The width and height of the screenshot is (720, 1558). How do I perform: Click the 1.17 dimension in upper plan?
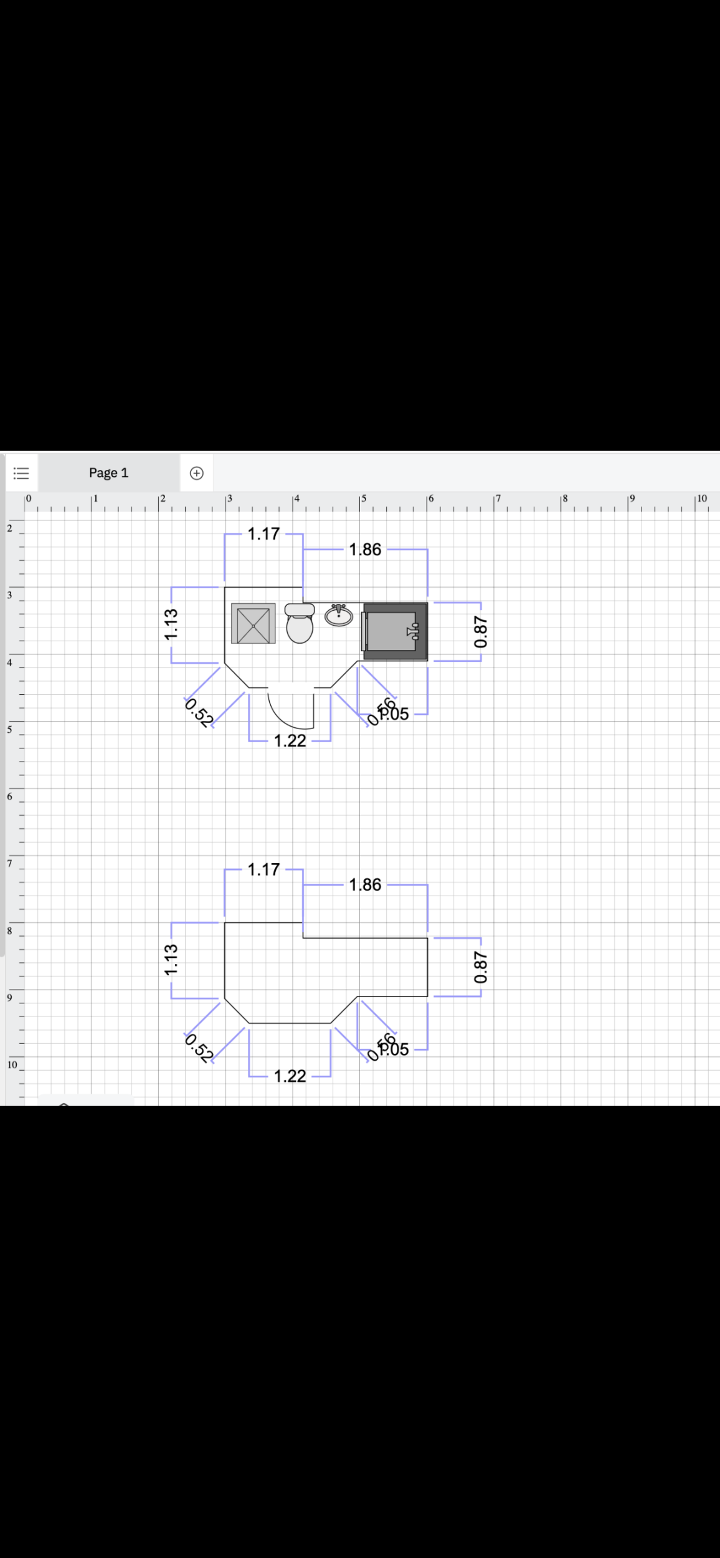click(x=263, y=534)
